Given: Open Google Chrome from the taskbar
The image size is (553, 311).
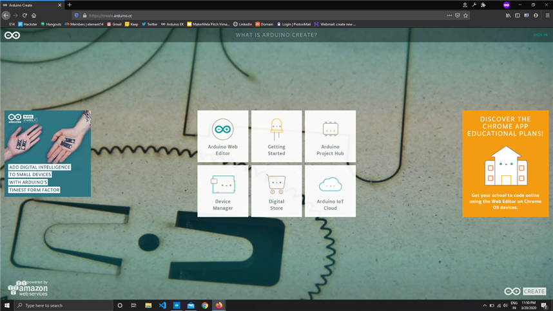Looking at the screenshot, I should [x=205, y=305].
